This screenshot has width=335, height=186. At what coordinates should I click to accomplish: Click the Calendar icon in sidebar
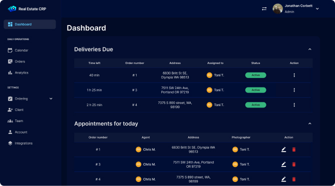(10, 50)
